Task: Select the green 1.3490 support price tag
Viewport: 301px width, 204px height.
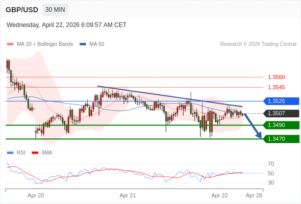Action: pyautogui.click(x=281, y=125)
